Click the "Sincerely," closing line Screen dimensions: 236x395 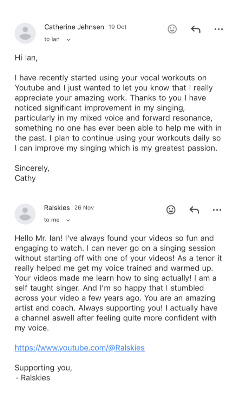[x=32, y=168]
